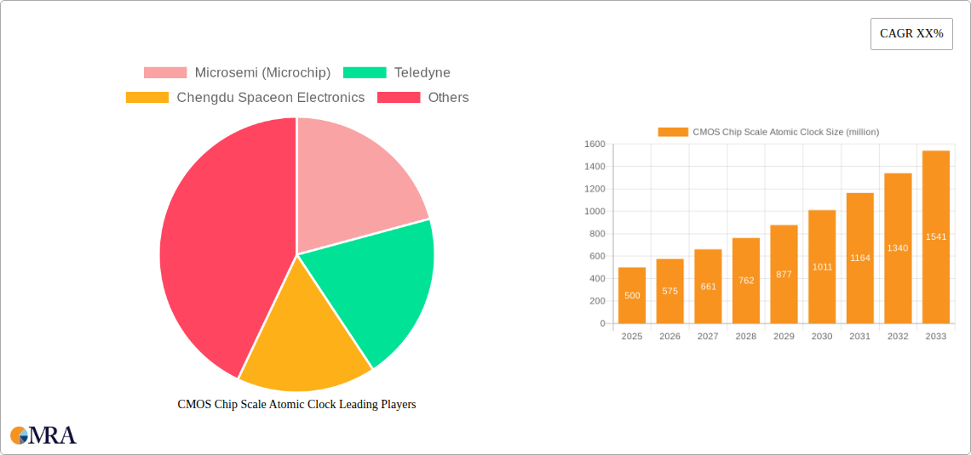Select the 2033 bar labeled 1541
971x455 pixels.
pyautogui.click(x=936, y=236)
